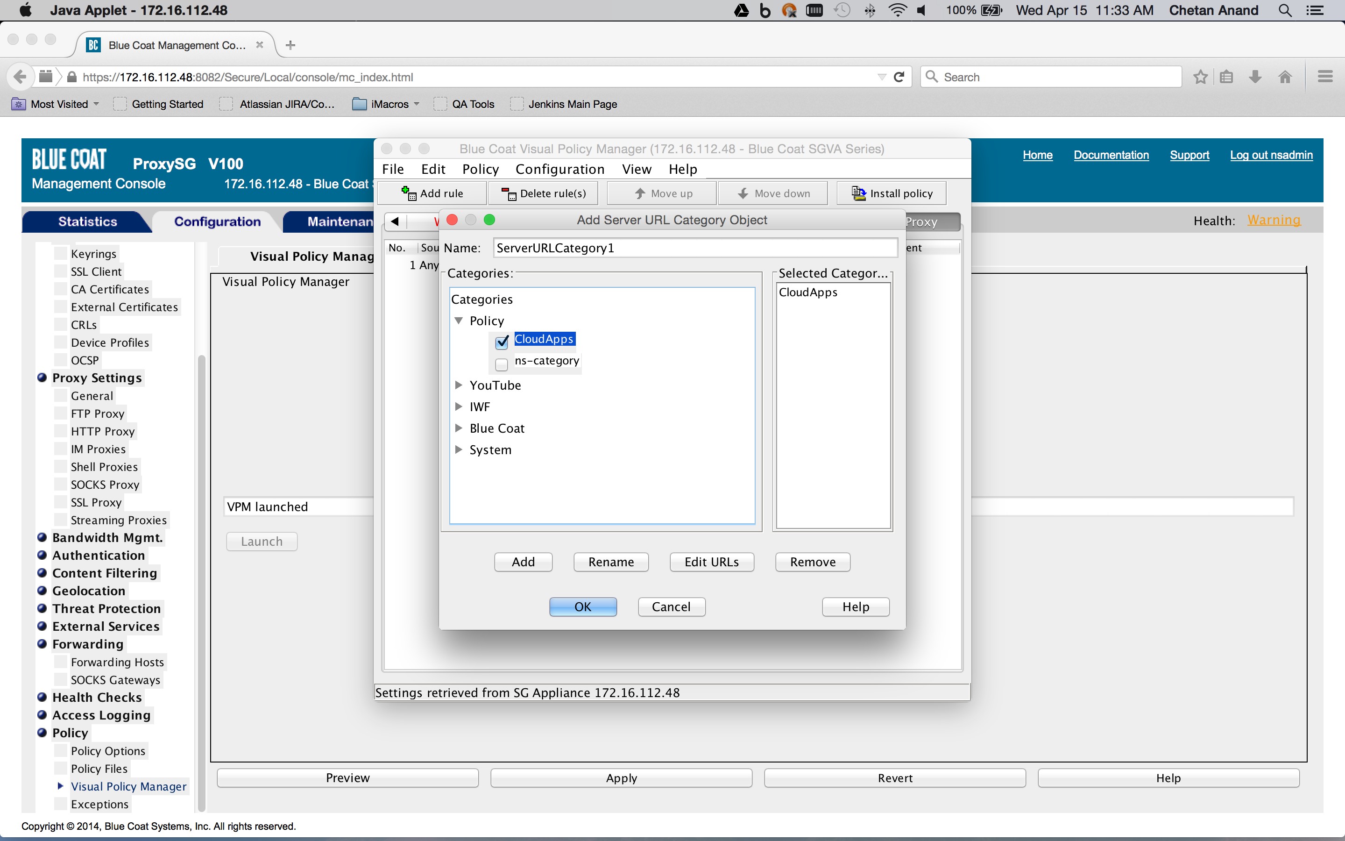Collapse the Policy category tree node
Screen dimensions: 1345x841
[x=459, y=321]
